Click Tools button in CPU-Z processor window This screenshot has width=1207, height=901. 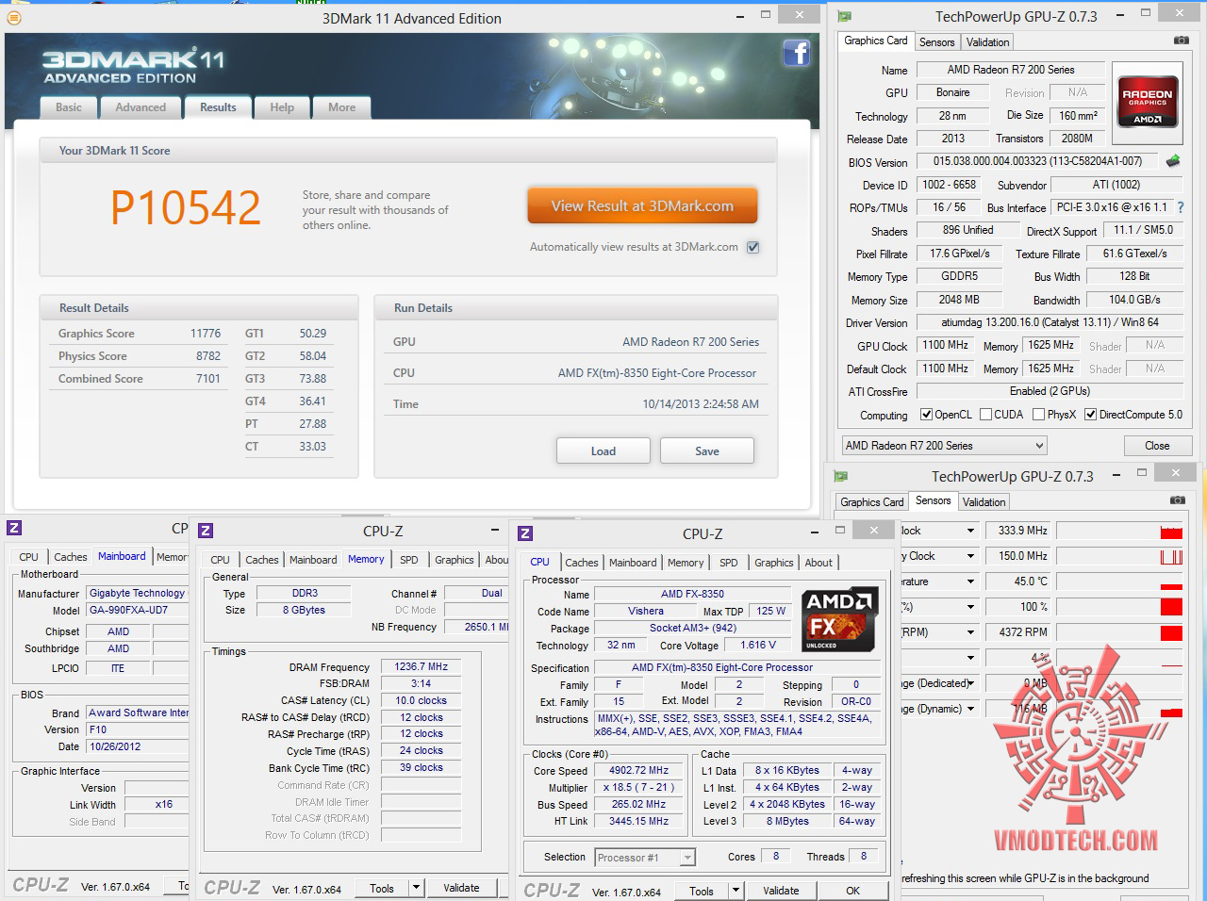[701, 891]
